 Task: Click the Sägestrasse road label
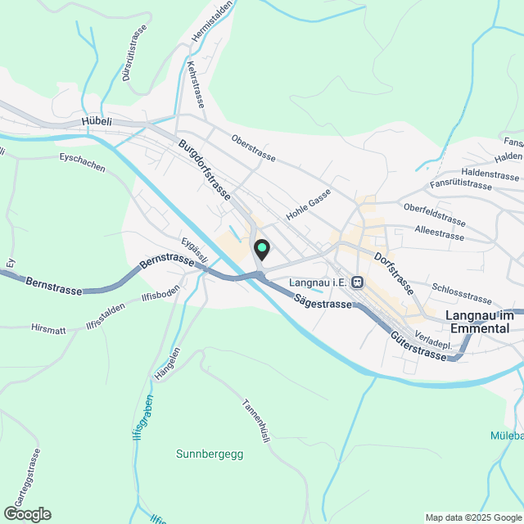(323, 302)
